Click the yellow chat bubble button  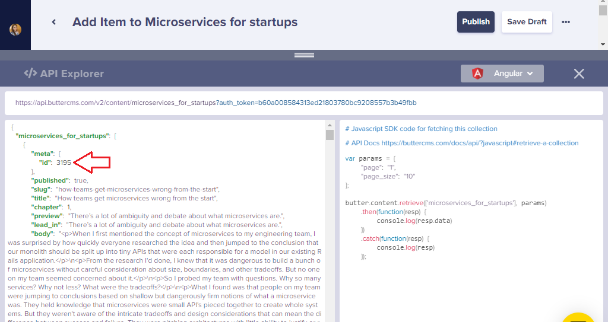point(578,318)
